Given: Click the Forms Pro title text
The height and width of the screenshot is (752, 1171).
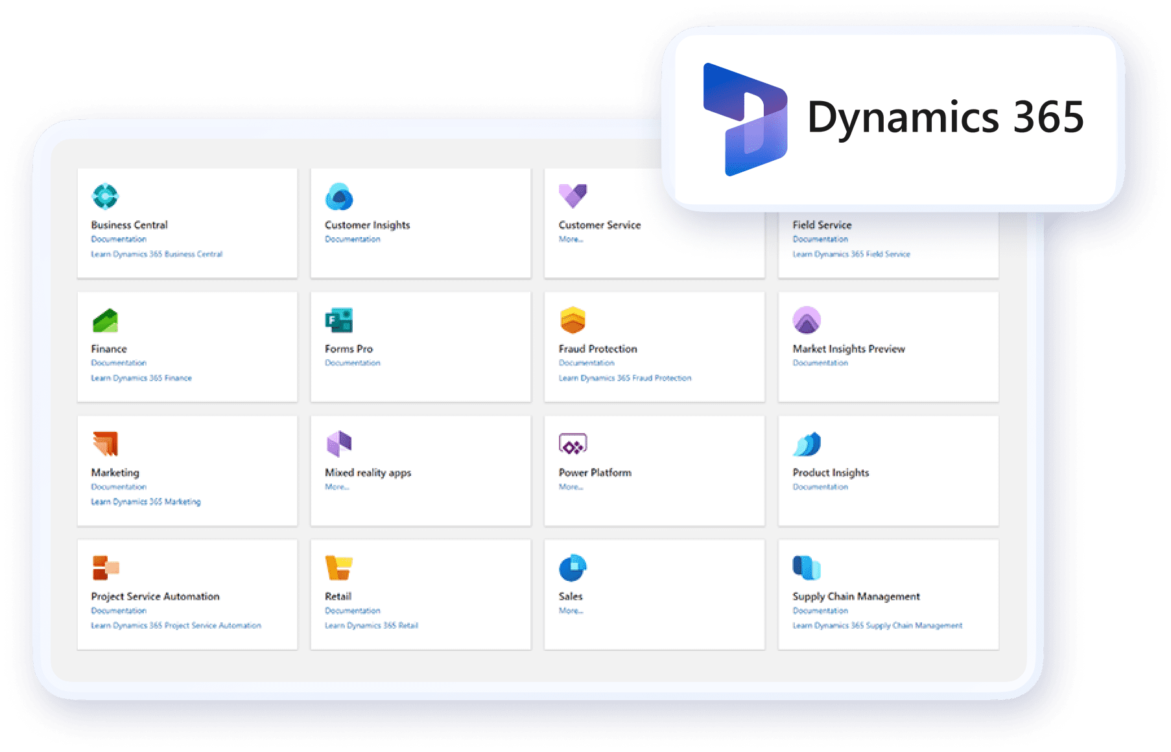Looking at the screenshot, I should click(349, 349).
